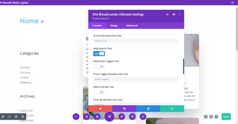Open page settings gear icon

click(122, 117)
